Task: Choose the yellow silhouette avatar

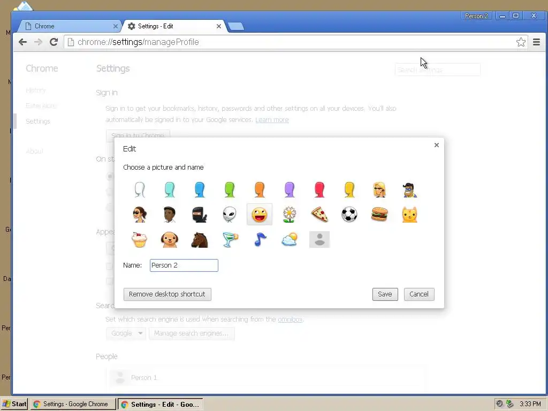Action: (349, 190)
